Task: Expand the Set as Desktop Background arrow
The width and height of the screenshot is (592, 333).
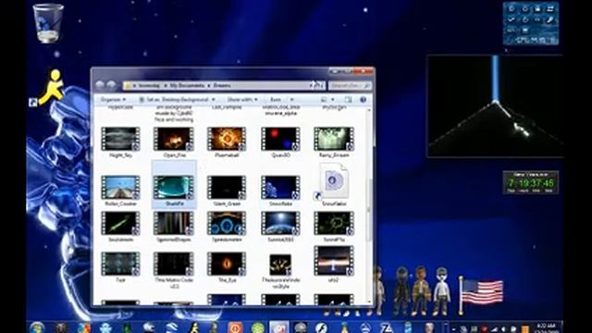Action: point(214,100)
